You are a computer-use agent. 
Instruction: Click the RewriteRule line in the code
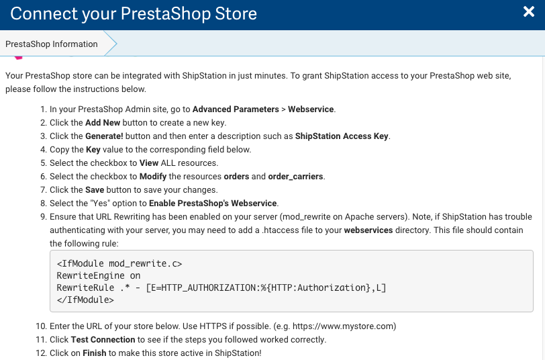(221, 287)
